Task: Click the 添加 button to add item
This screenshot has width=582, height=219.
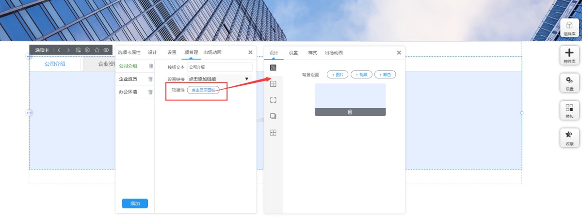Action: 135,203
